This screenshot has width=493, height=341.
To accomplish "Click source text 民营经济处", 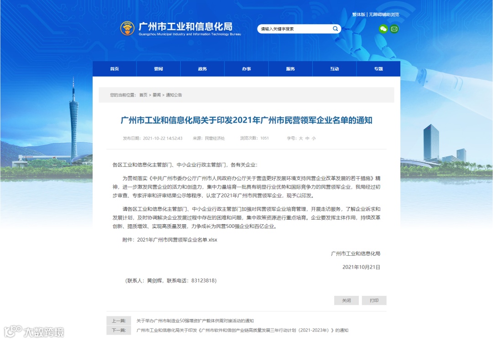I will (x=215, y=138).
